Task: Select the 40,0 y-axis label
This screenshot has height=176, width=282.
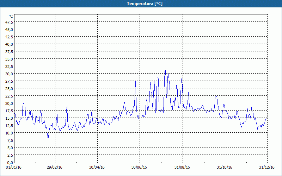Action: click(x=9, y=44)
